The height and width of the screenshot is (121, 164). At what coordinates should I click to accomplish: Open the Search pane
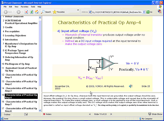click(x=46, y=12)
